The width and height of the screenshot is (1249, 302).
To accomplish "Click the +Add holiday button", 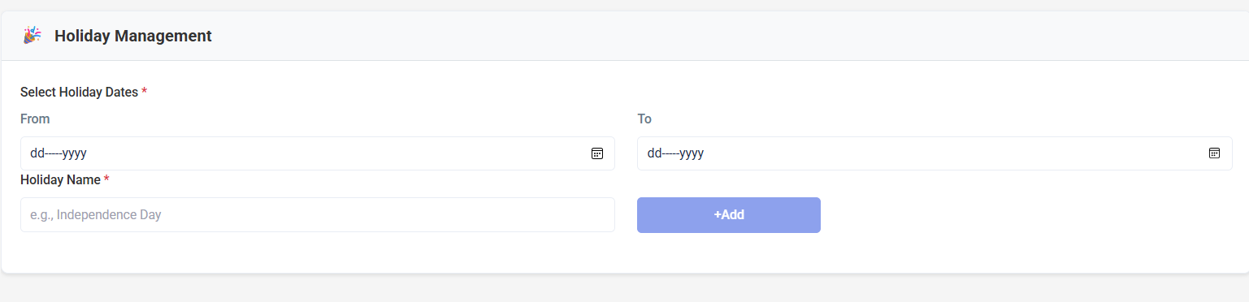I will (729, 215).
